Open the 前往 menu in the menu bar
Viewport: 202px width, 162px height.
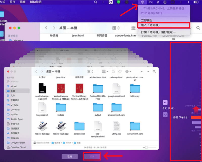(x=12, y=2)
